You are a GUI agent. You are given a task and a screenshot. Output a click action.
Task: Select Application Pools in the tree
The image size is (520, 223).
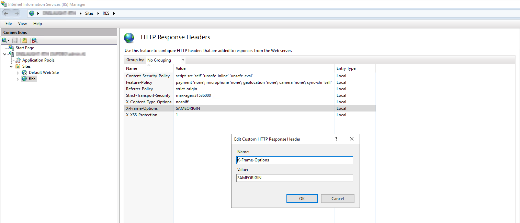coord(38,60)
